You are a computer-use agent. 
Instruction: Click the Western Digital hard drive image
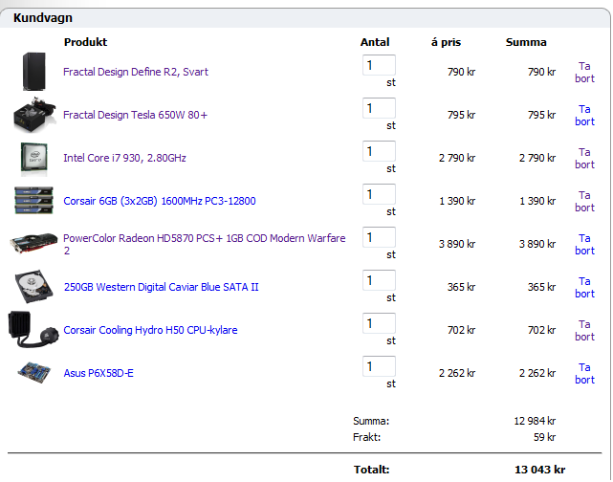pos(34,287)
